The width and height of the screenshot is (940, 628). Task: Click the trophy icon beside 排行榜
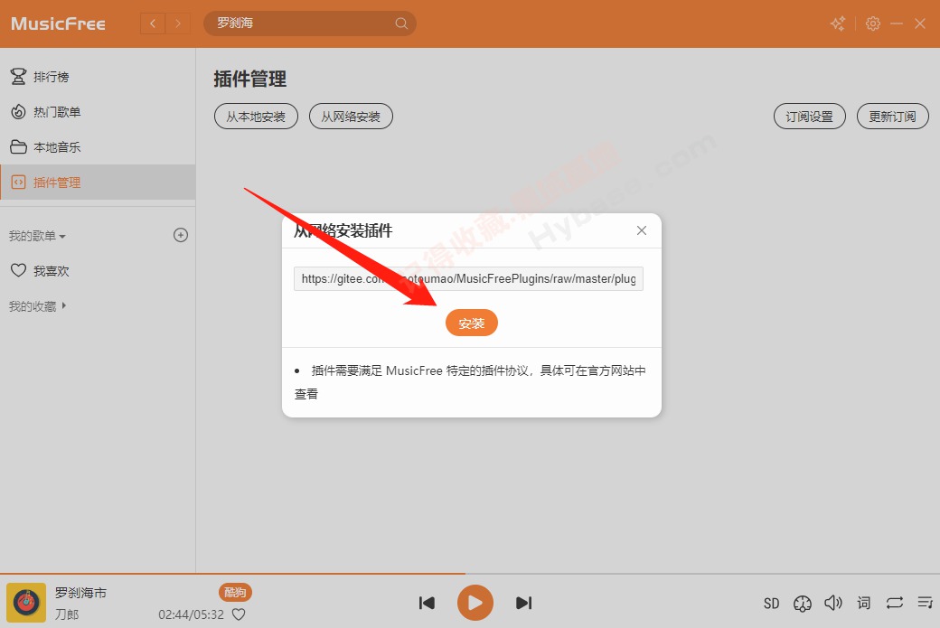(19, 77)
